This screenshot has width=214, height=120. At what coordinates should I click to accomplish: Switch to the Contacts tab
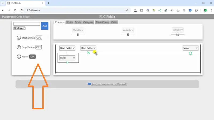[x=60, y=22]
